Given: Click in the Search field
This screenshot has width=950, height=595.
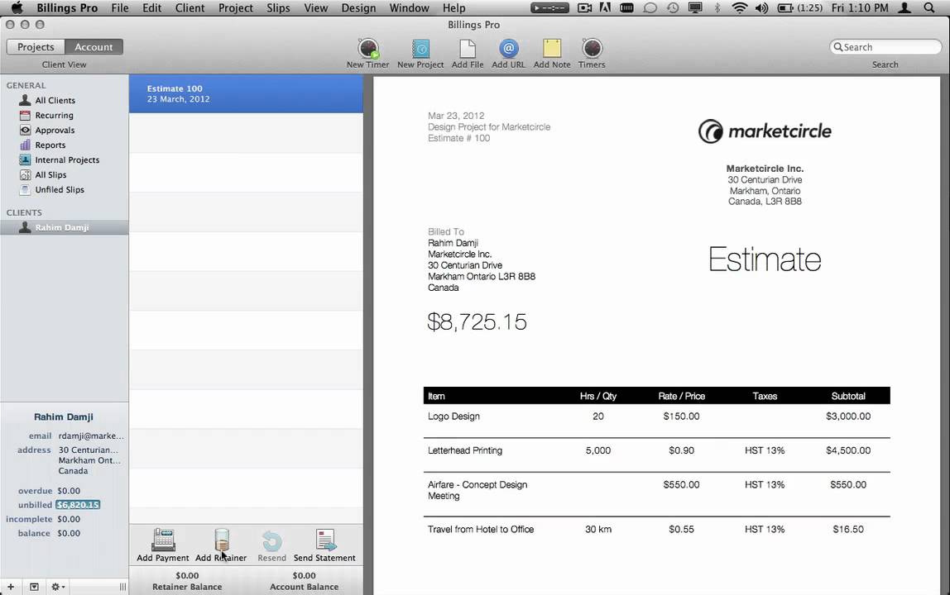Looking at the screenshot, I should 885,46.
